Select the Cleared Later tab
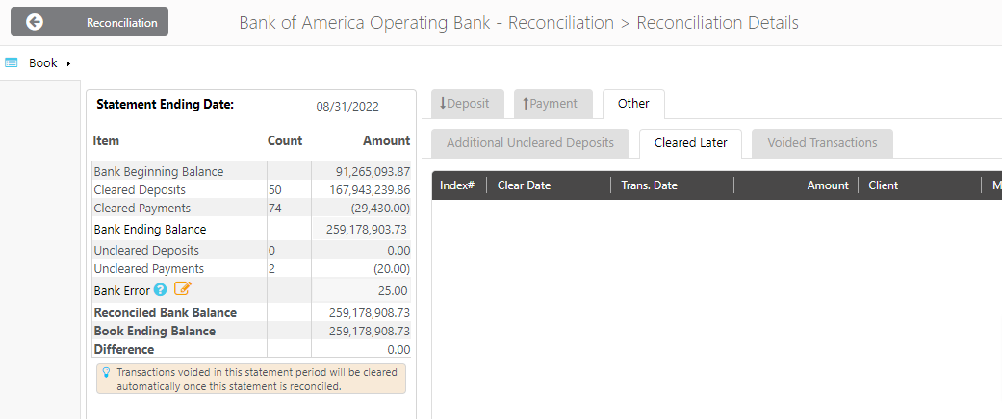This screenshot has height=419, width=1002. (690, 143)
